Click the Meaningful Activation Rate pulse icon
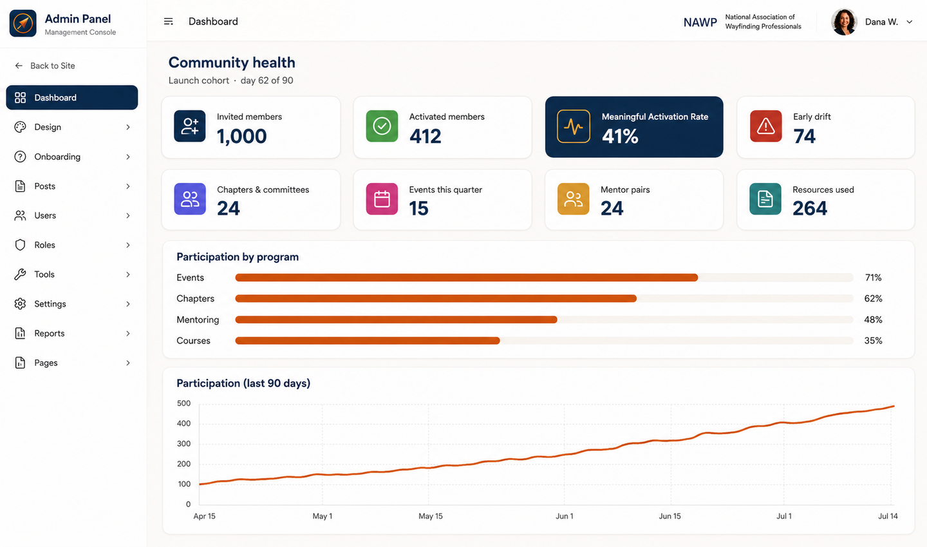Screen dimensions: 927x547 [x=574, y=126]
